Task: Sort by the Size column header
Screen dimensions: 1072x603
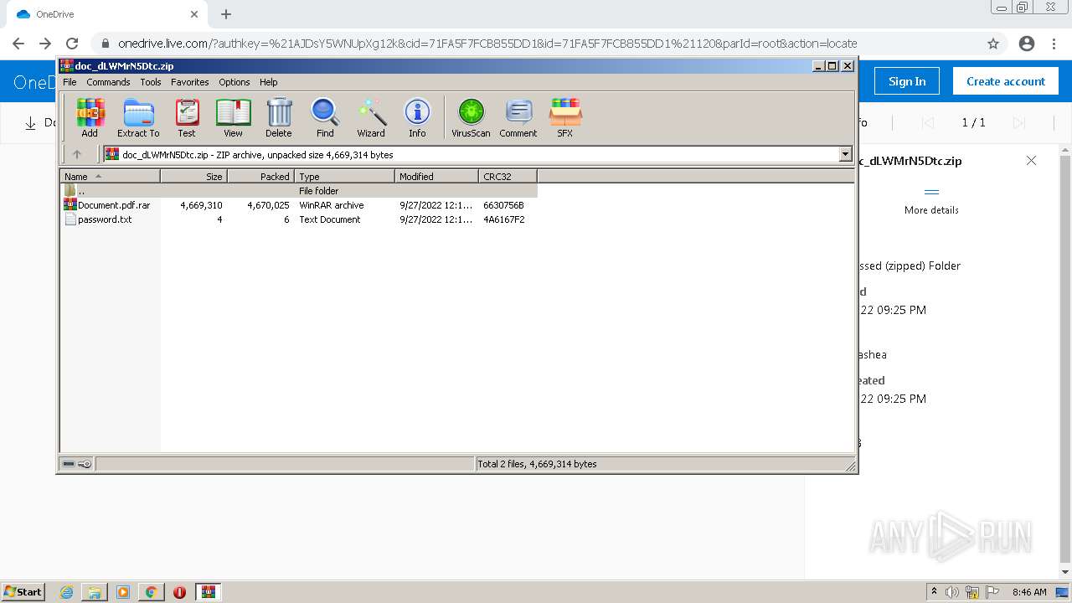Action: [193, 176]
